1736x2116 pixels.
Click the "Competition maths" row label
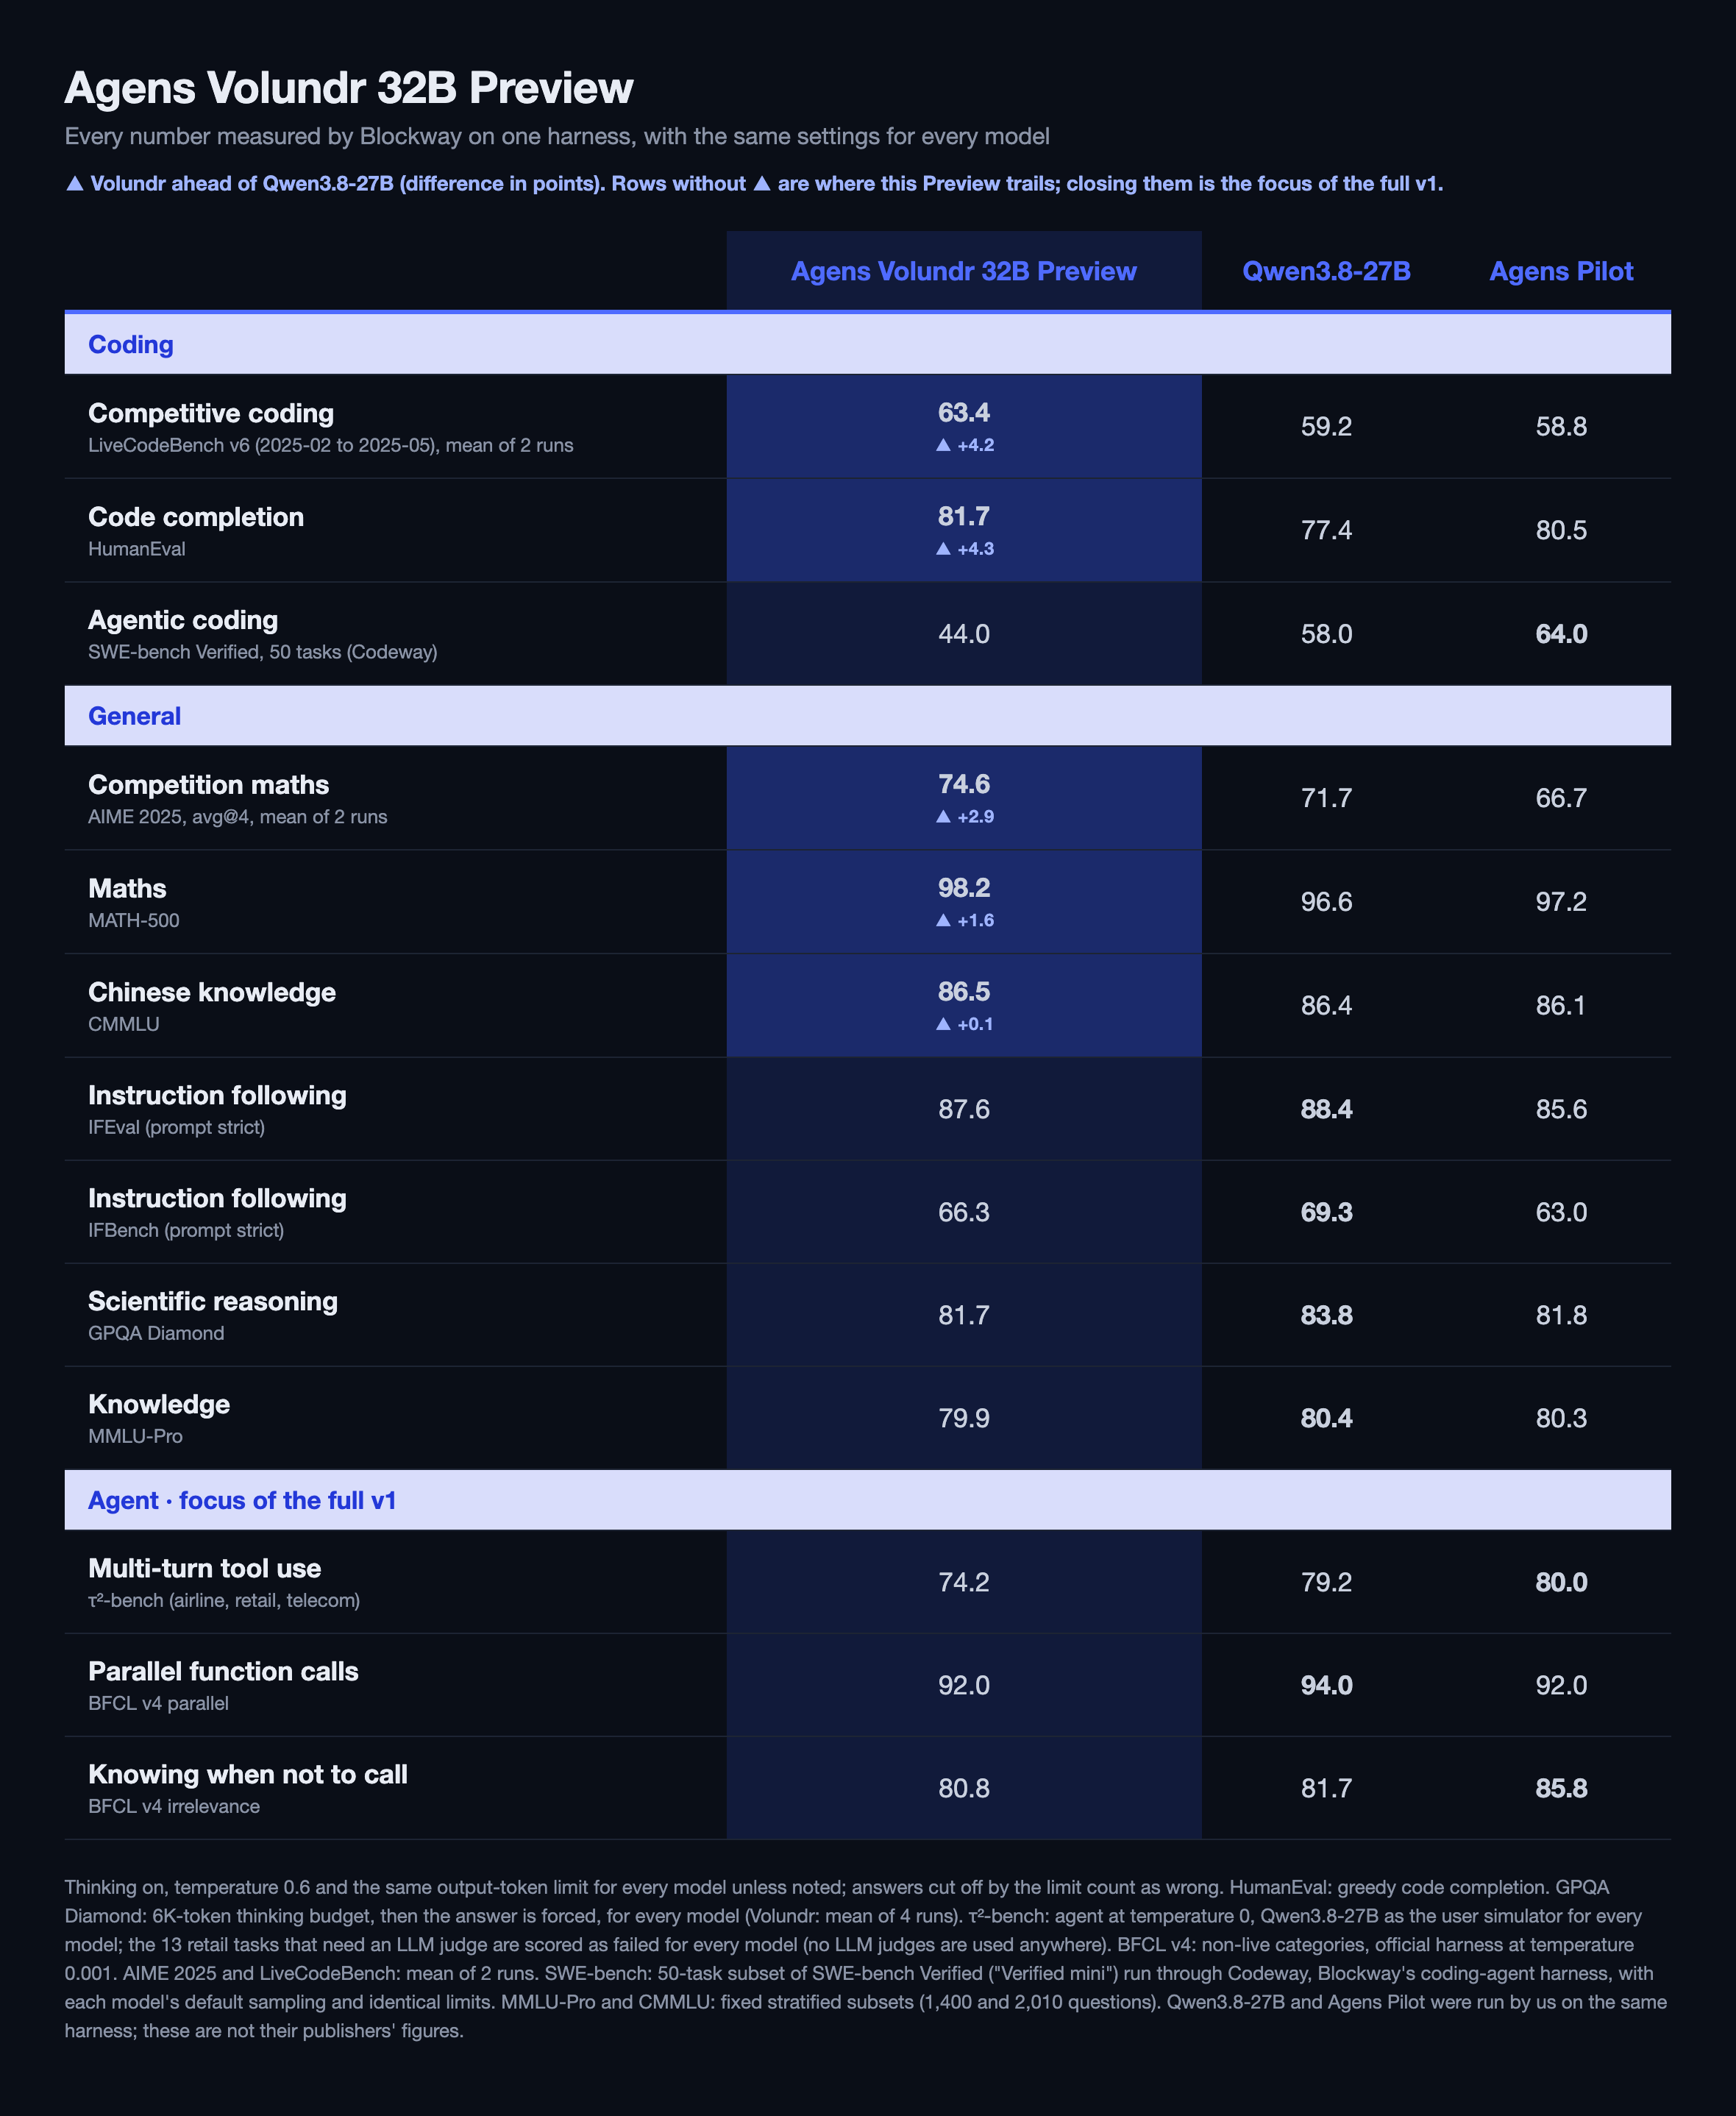tap(208, 785)
